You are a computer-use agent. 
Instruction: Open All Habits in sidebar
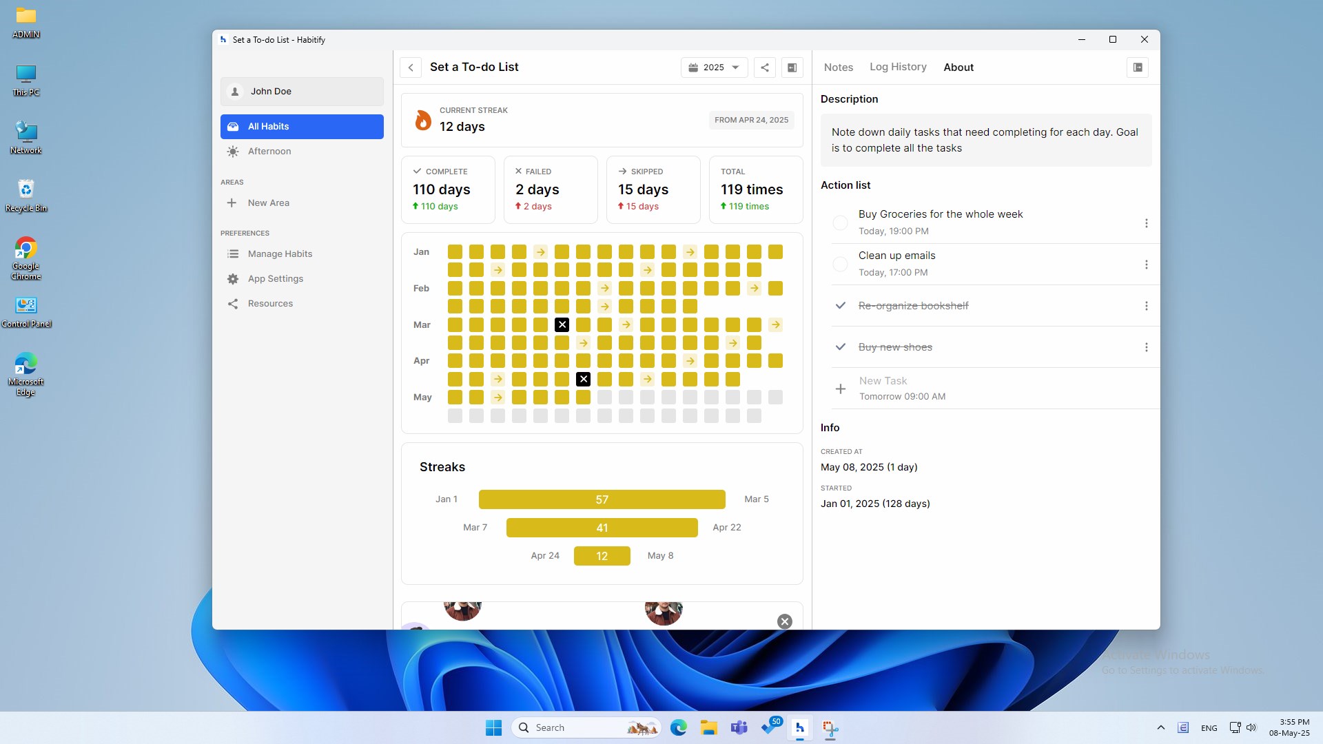pyautogui.click(x=302, y=127)
